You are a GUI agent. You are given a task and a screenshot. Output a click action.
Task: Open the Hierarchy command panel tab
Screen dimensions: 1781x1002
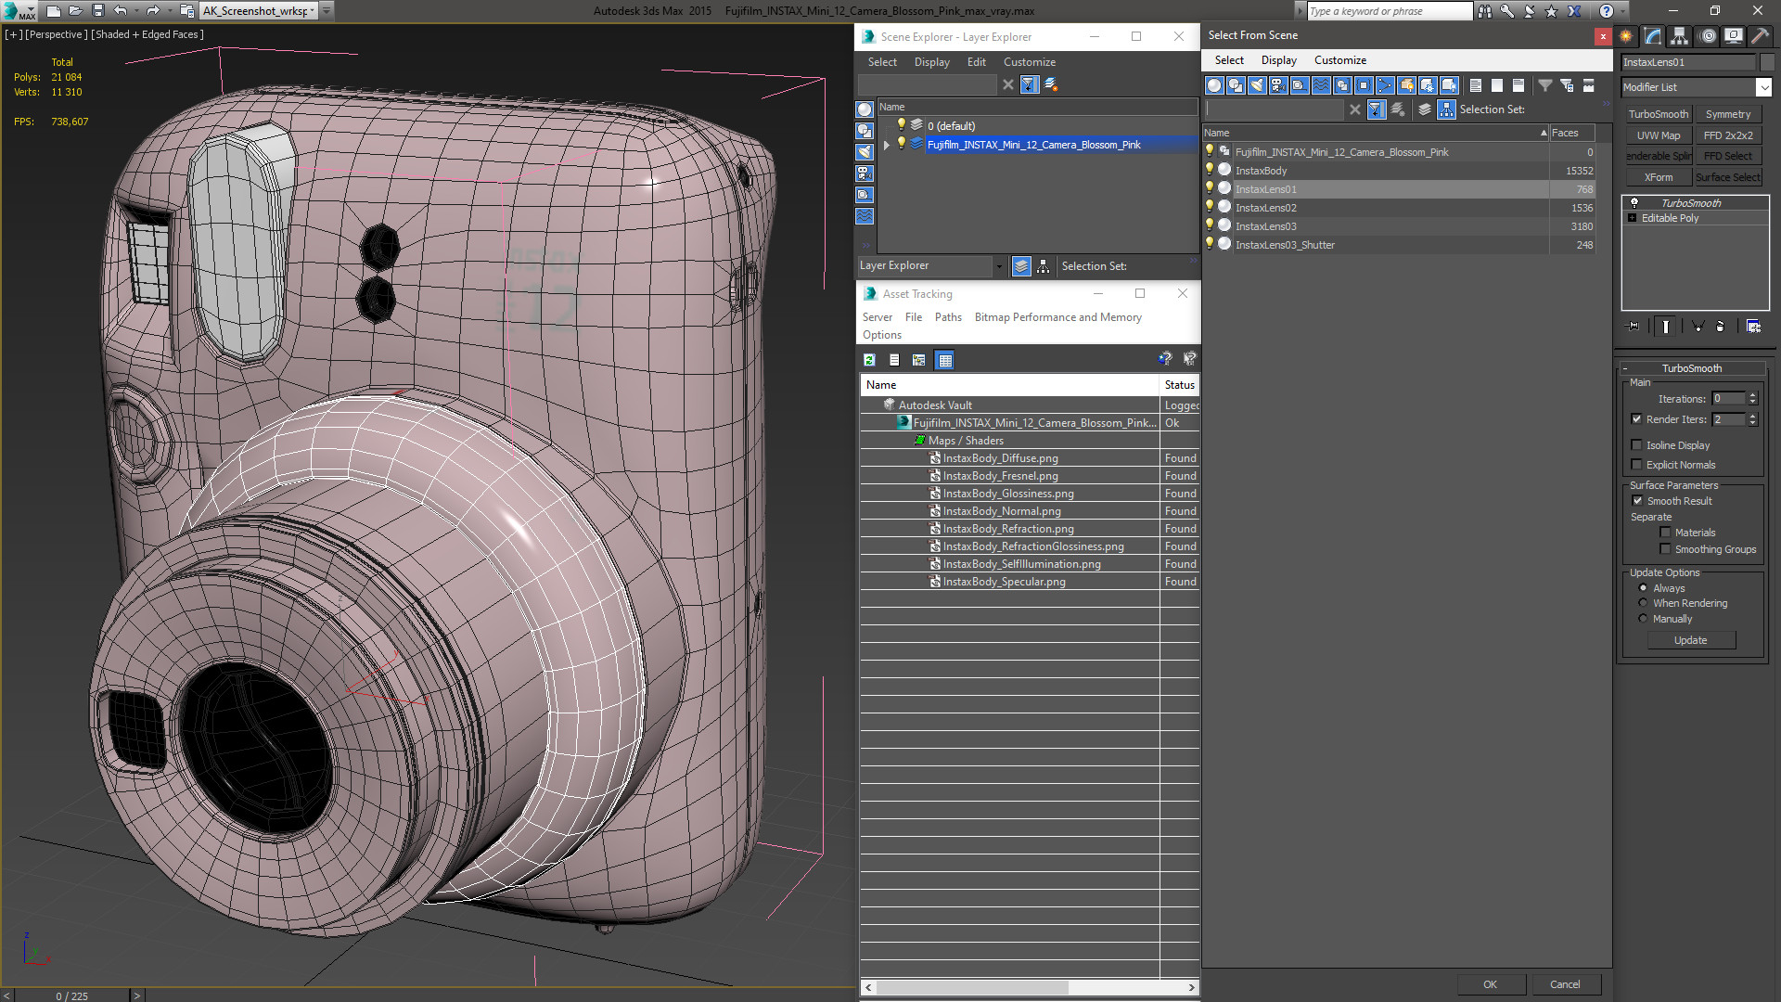tap(1680, 36)
